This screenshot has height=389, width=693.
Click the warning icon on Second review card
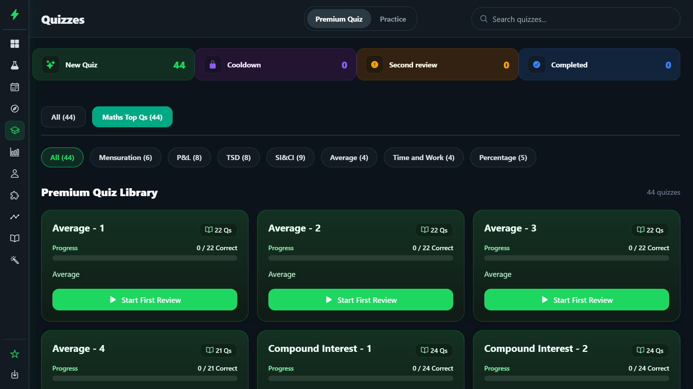374,65
